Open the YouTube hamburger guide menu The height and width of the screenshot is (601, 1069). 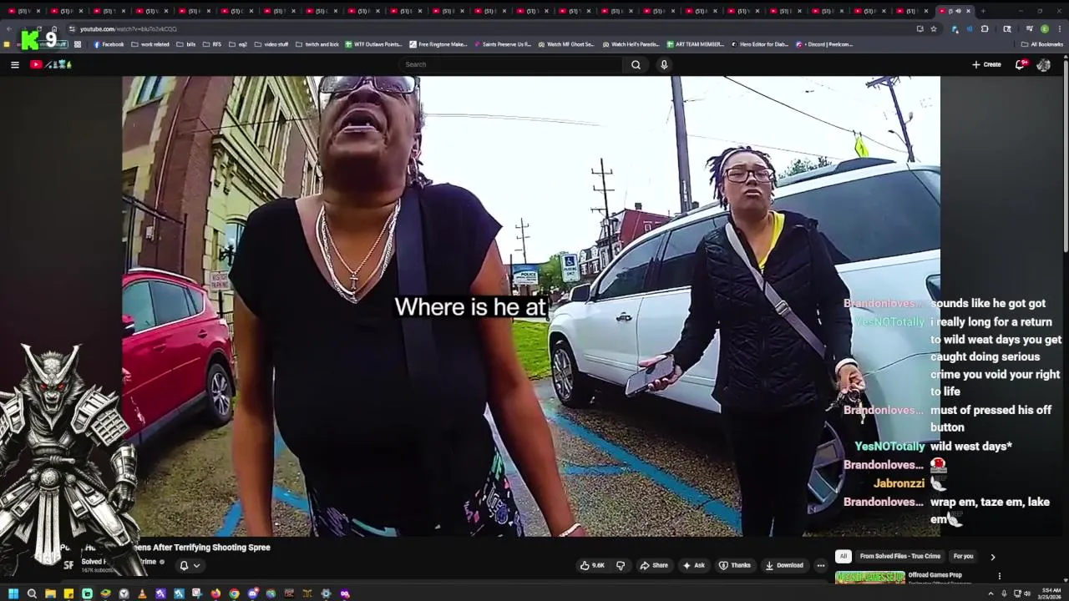(x=14, y=64)
